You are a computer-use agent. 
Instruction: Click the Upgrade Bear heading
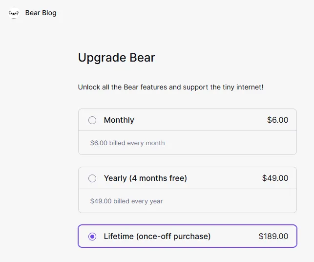(x=116, y=58)
